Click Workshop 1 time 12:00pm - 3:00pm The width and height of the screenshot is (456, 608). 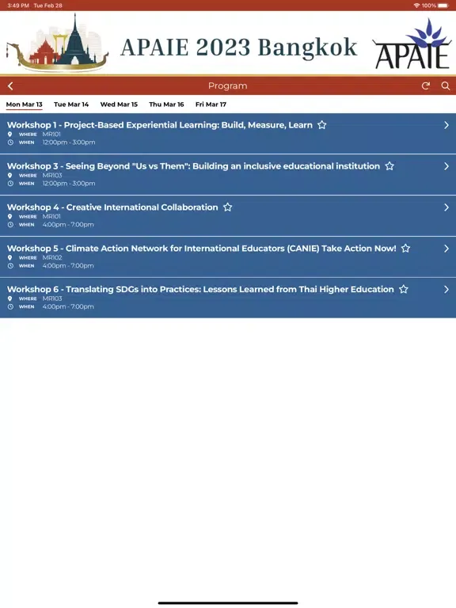[69, 142]
